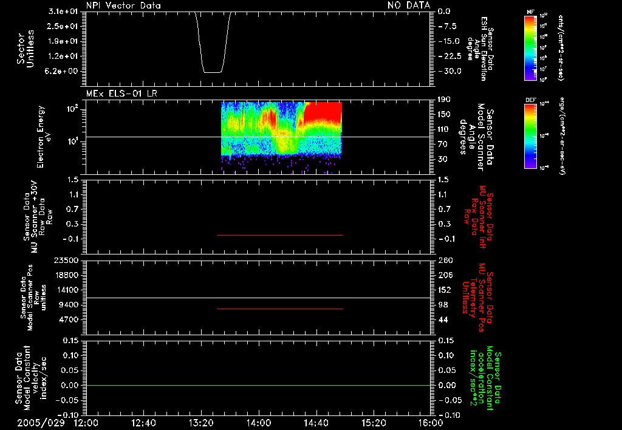This screenshot has width=622, height=430.
Task: Click the 13:20 time axis label
Action: point(201,423)
